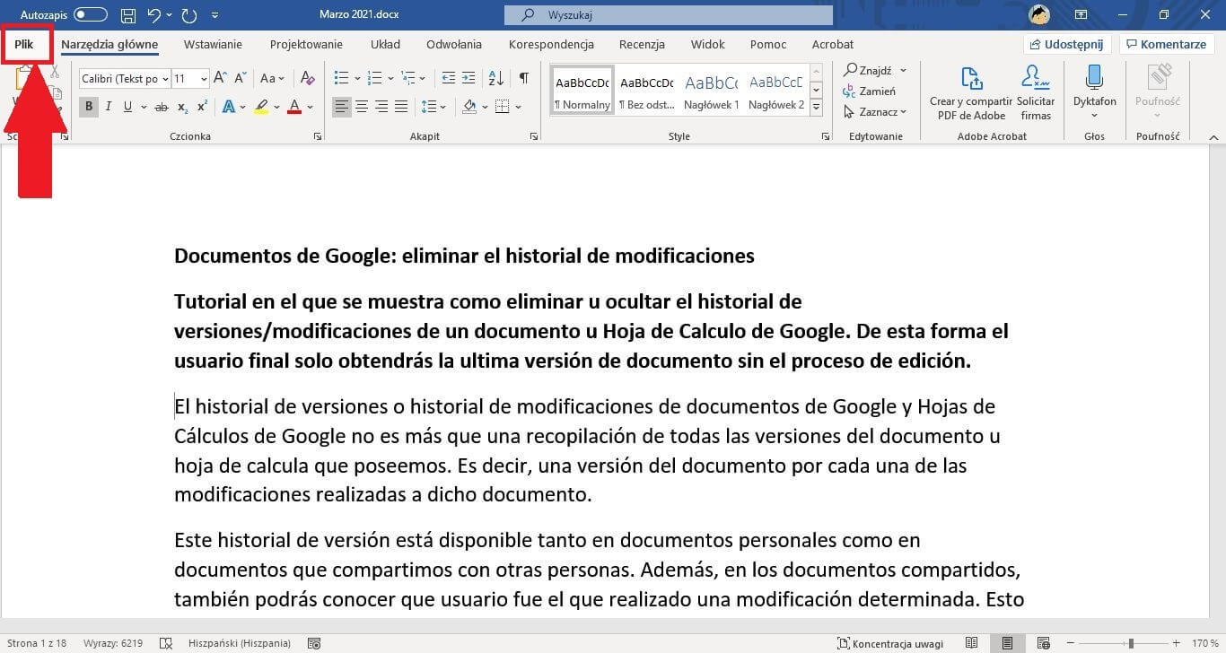
Task: Apply yellow text highlight color
Action: 261,107
